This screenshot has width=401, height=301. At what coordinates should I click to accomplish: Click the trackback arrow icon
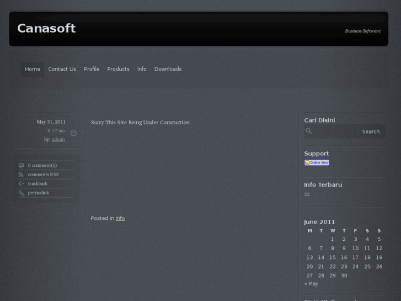pyautogui.click(x=21, y=183)
